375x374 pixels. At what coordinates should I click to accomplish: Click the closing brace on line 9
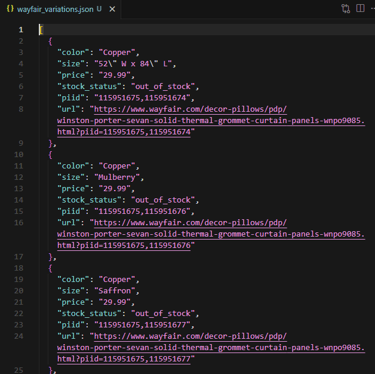[50, 143]
